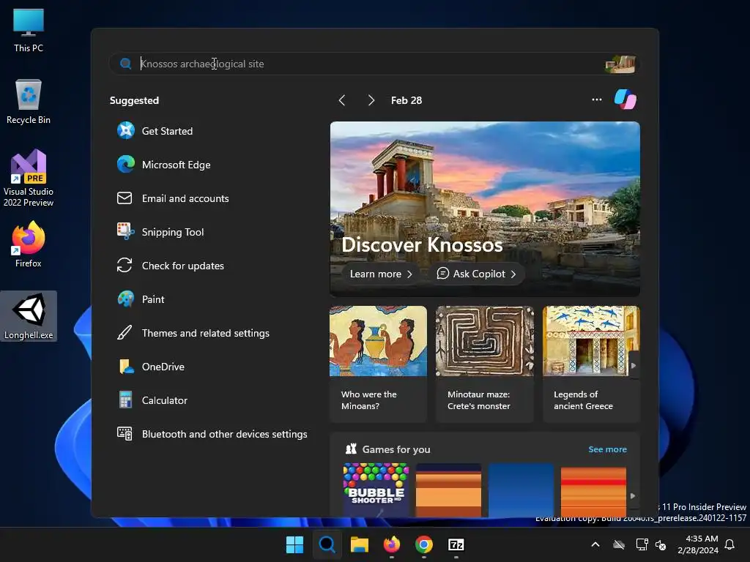
Task: Click the Ask Copilot button
Action: pos(476,274)
